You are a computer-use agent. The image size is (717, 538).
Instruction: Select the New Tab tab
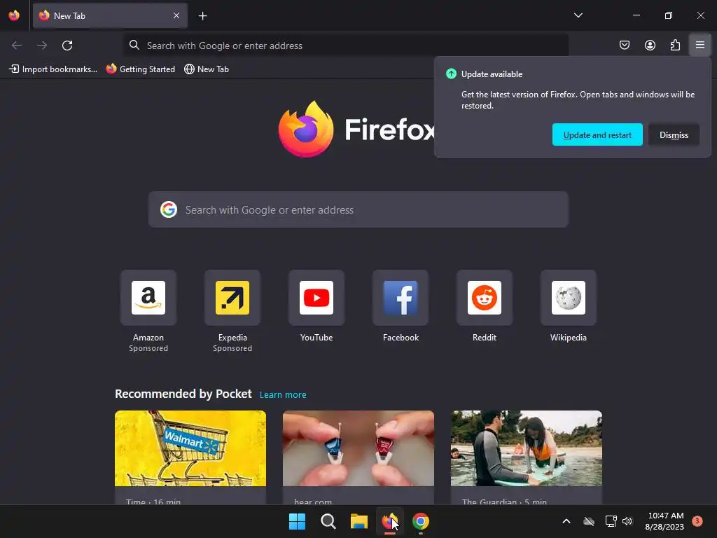pos(110,15)
